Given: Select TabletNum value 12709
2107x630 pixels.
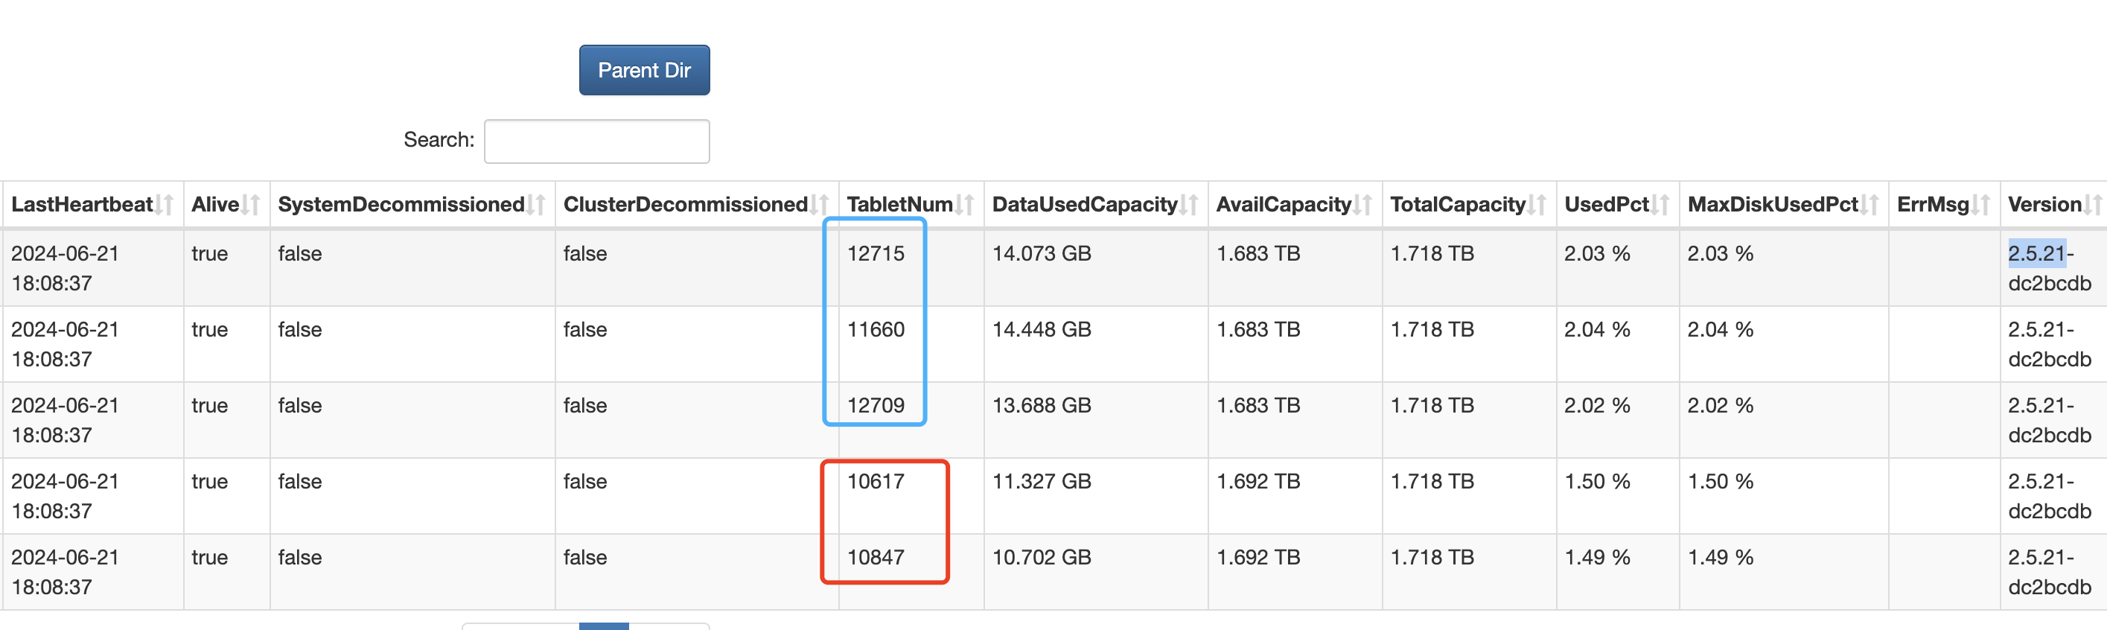Looking at the screenshot, I should (x=876, y=406).
